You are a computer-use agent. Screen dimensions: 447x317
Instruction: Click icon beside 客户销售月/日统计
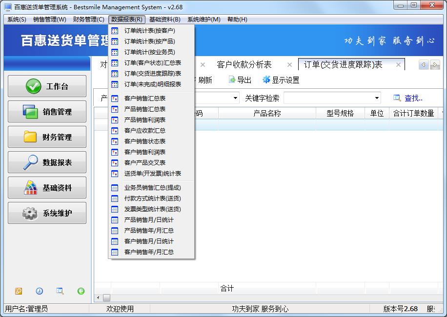(x=115, y=241)
